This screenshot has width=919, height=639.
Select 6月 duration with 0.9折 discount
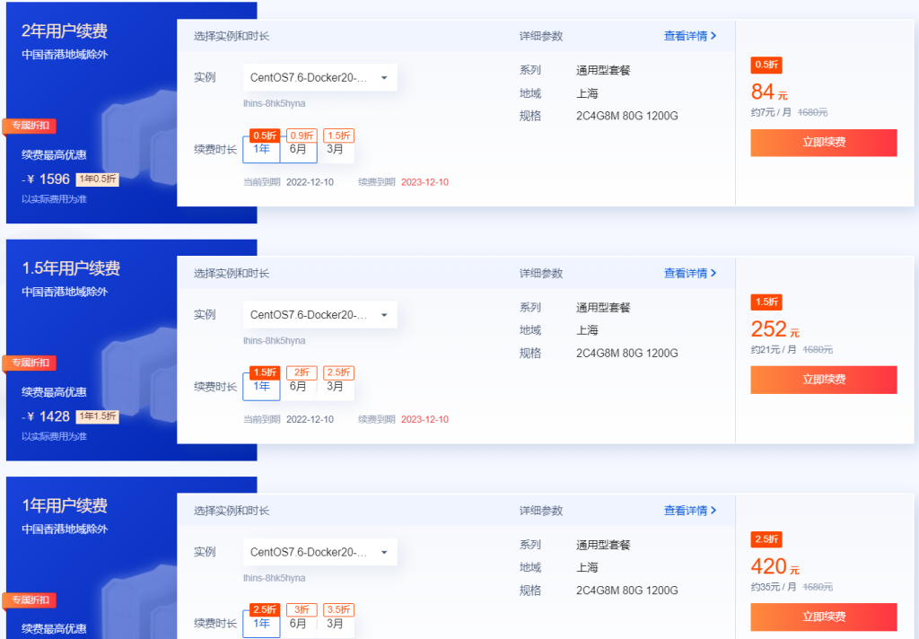298,149
